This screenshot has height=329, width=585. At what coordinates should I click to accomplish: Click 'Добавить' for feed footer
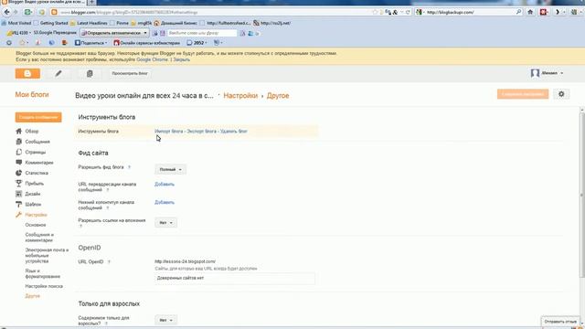(165, 202)
